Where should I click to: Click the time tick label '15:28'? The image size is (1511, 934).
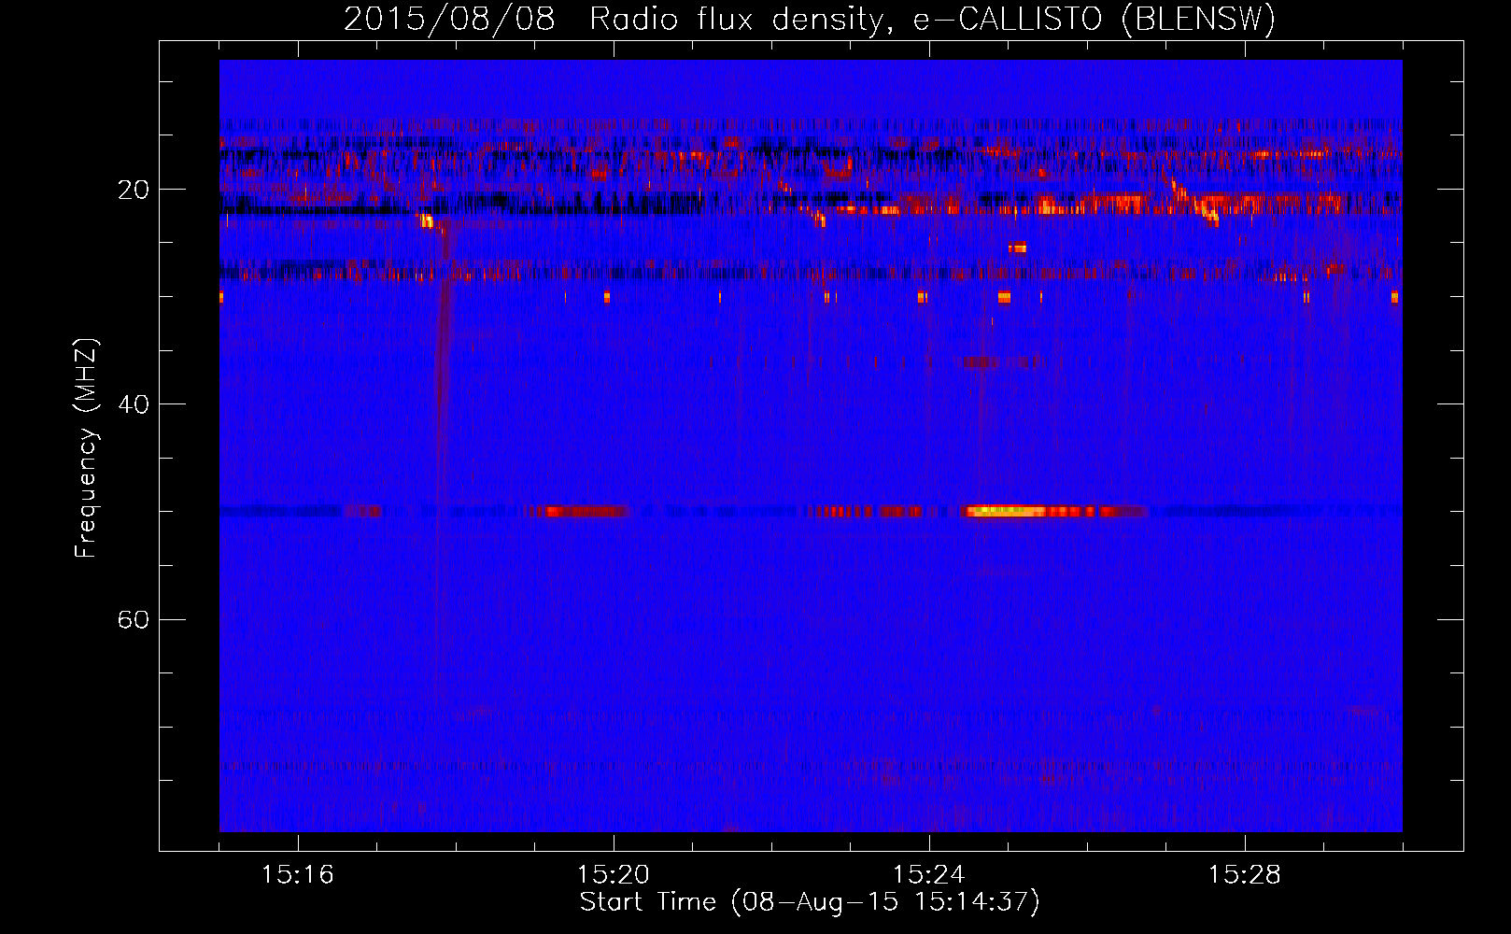click(1244, 874)
